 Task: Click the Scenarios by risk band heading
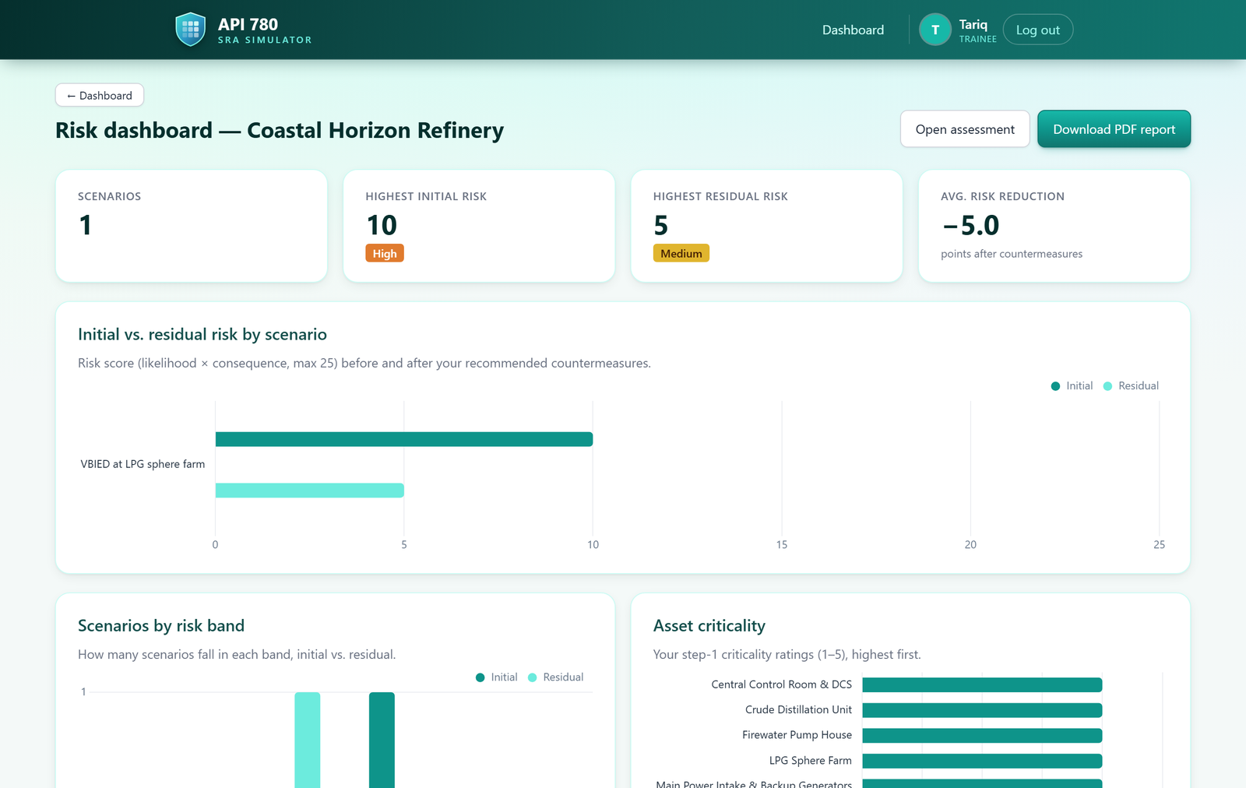161,625
